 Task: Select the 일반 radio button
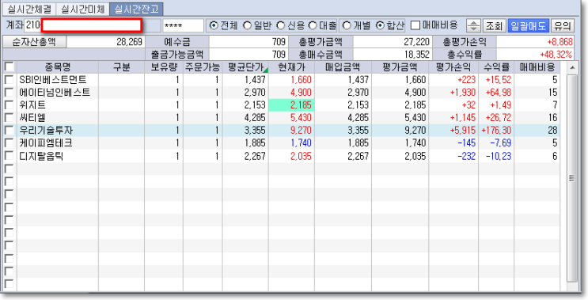pyautogui.click(x=247, y=25)
